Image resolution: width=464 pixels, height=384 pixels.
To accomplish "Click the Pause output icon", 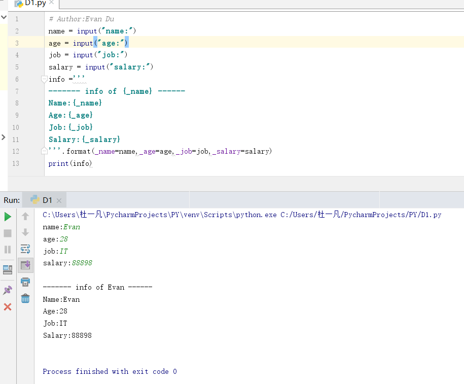I will pyautogui.click(x=8, y=249).
